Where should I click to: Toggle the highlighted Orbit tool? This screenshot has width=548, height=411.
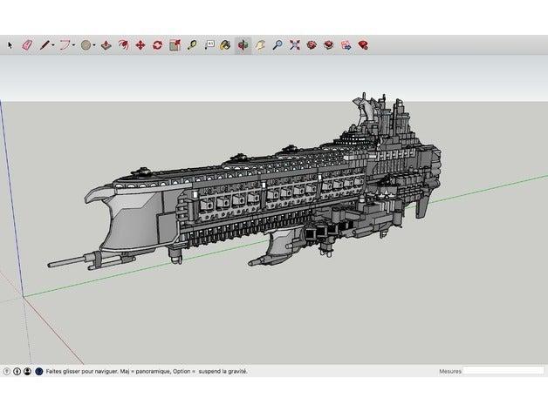tap(243, 44)
